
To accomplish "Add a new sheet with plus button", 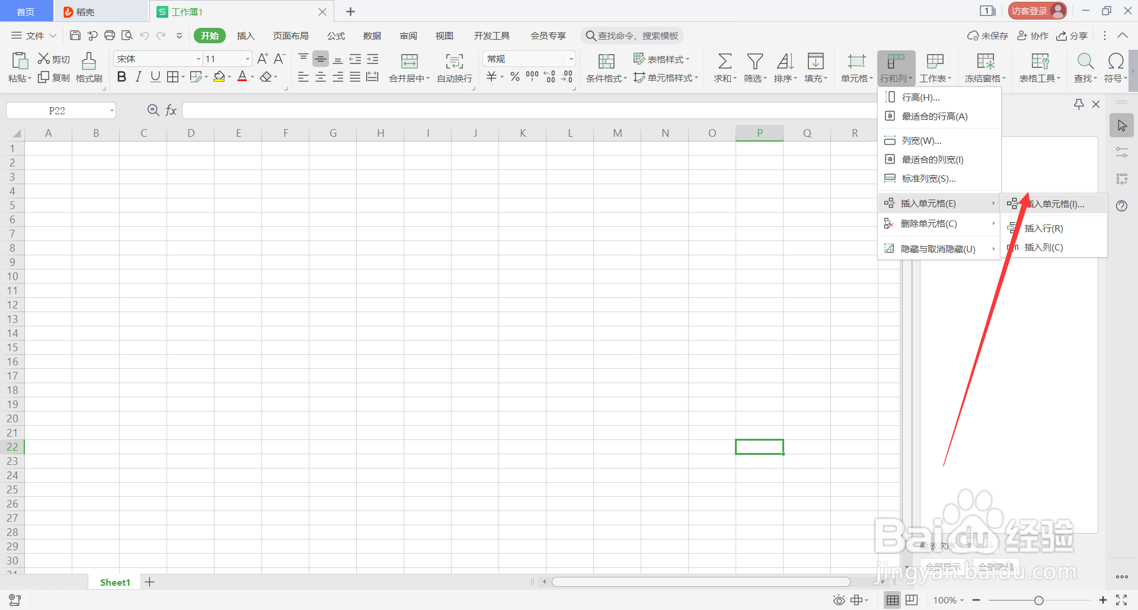I will (150, 582).
